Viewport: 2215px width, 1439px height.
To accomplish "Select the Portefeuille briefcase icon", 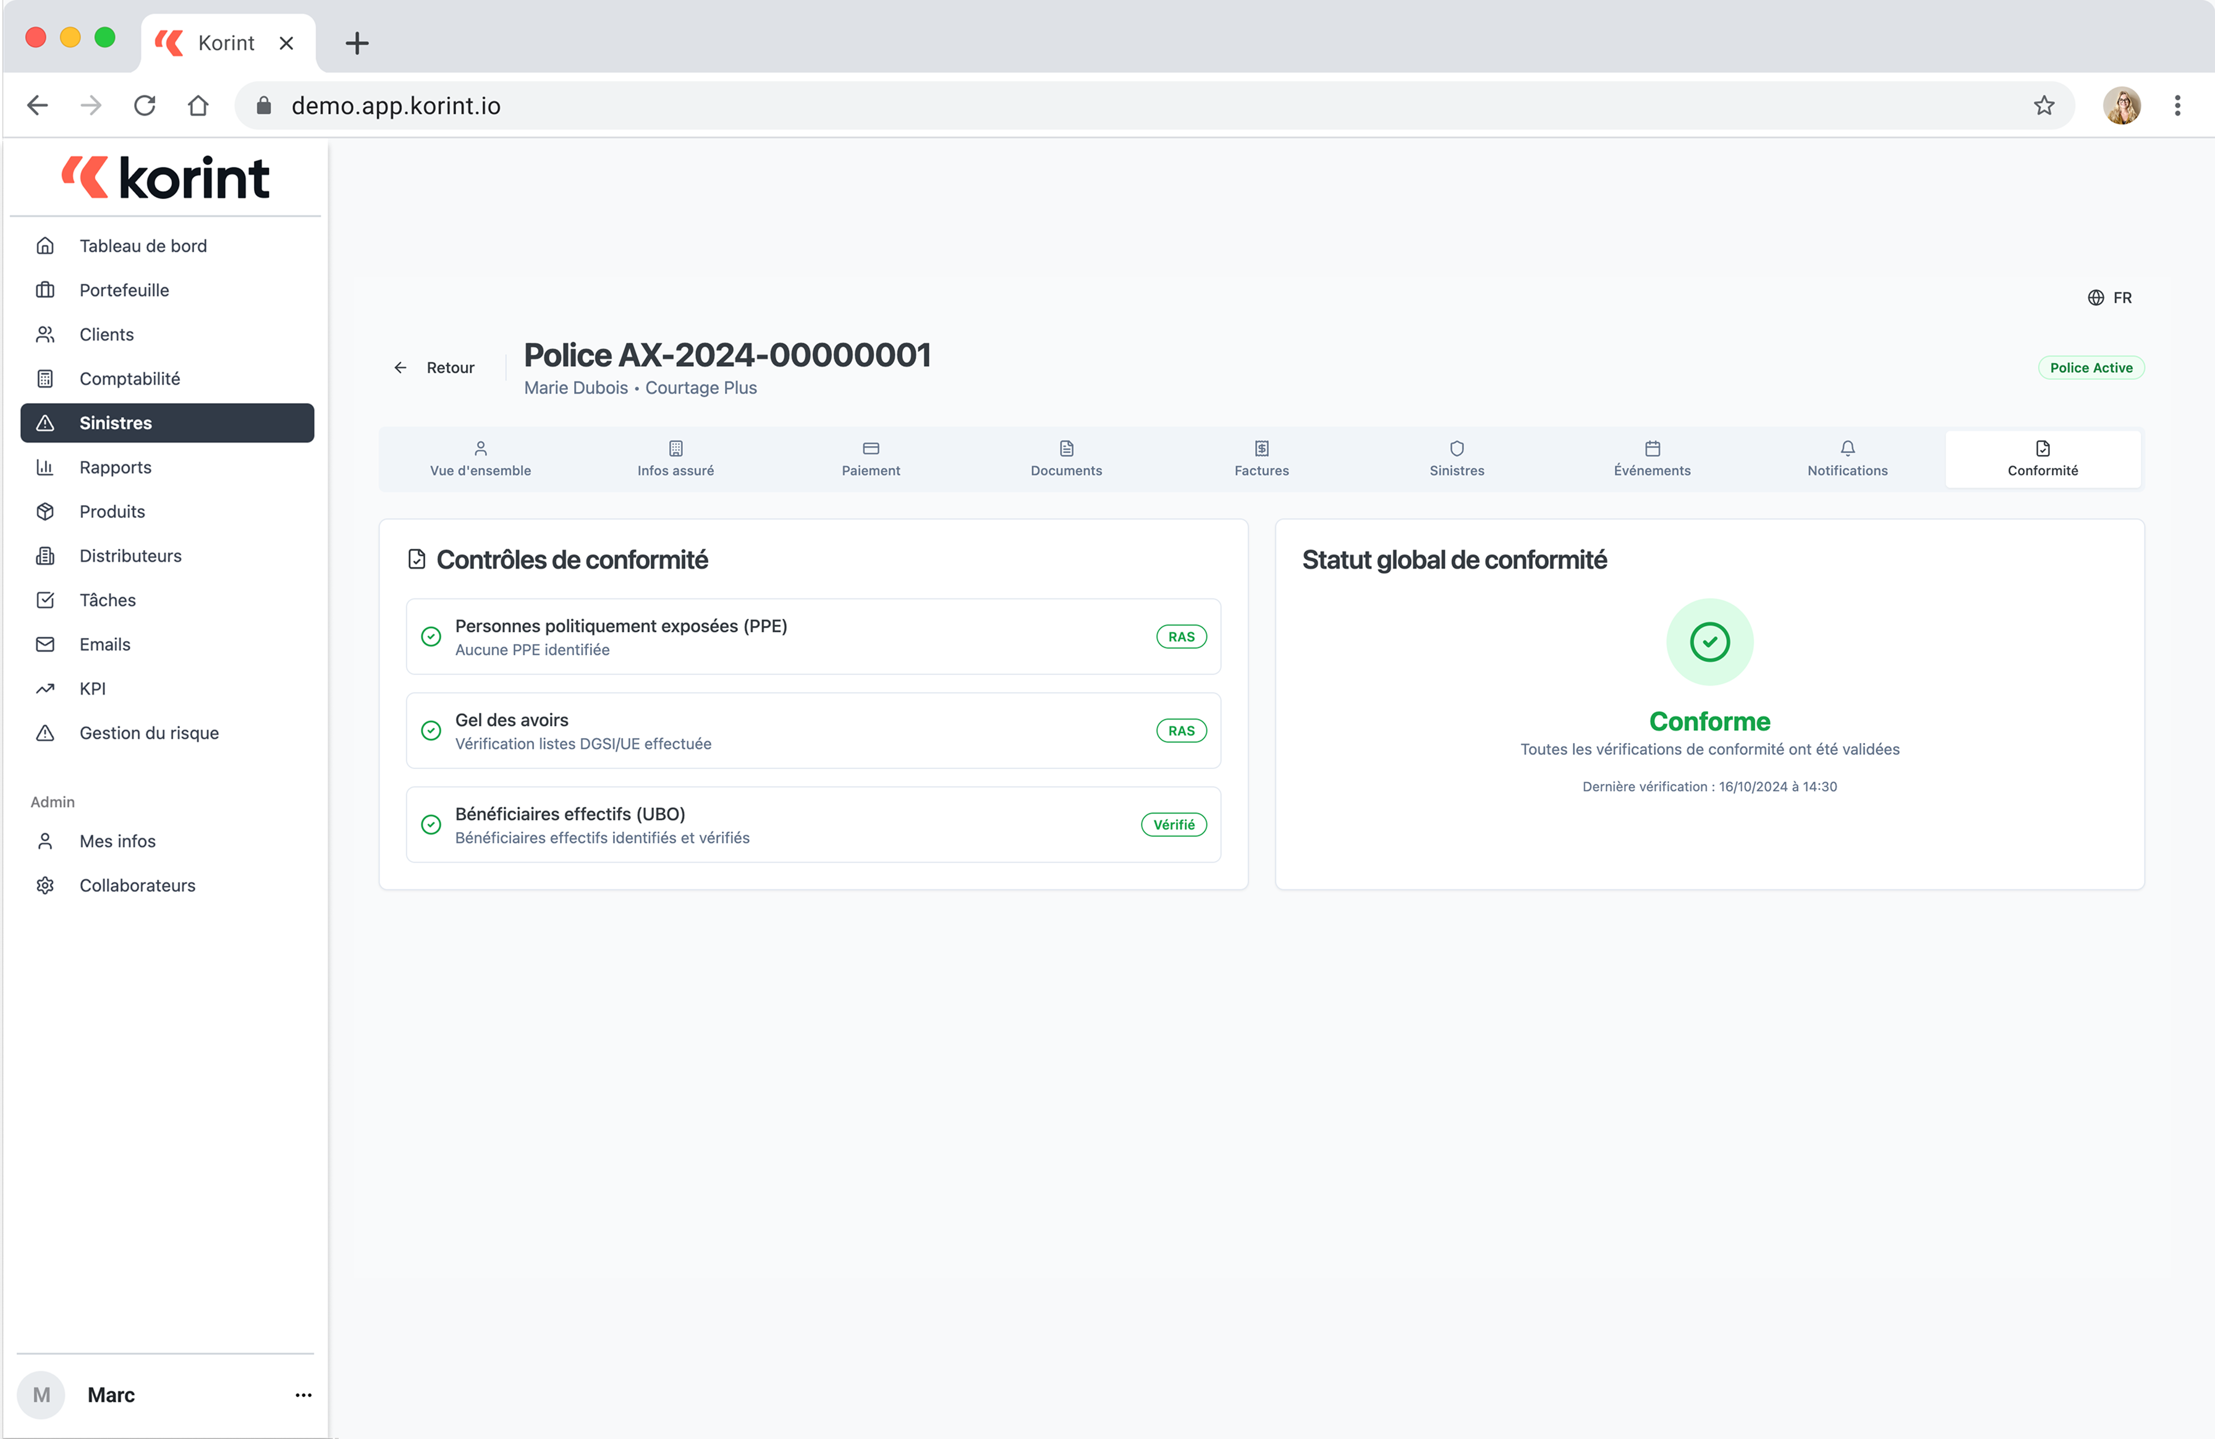I will pyautogui.click(x=46, y=289).
